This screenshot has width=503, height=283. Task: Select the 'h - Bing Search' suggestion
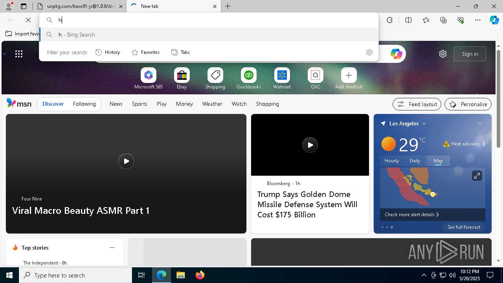point(209,35)
